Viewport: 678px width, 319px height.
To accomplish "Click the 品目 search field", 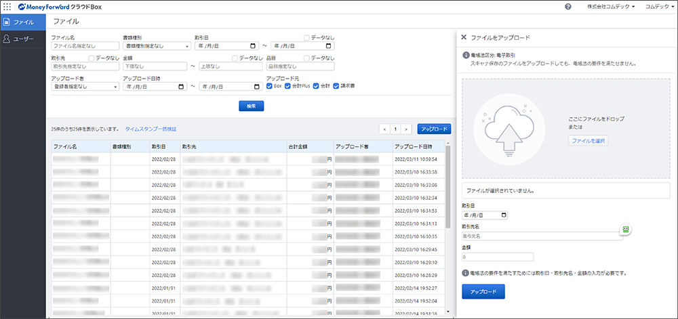I will pyautogui.click(x=300, y=66).
